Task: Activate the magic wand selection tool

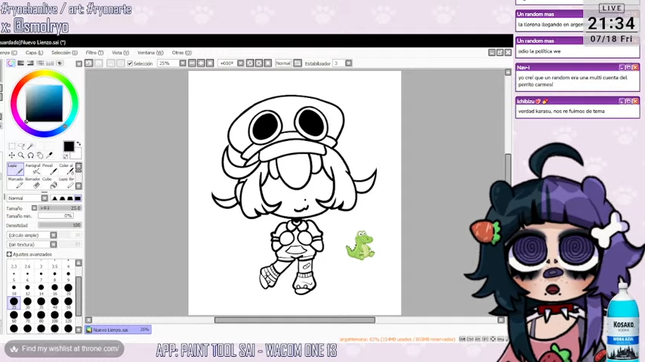Action: click(32, 146)
